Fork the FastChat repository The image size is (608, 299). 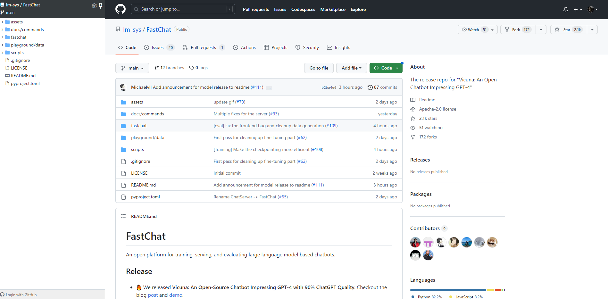[518, 29]
